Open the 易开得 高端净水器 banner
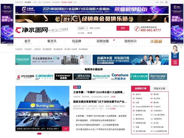The image size is (184, 138). 131,60
